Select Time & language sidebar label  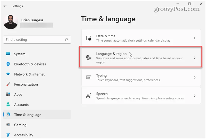click(28, 115)
